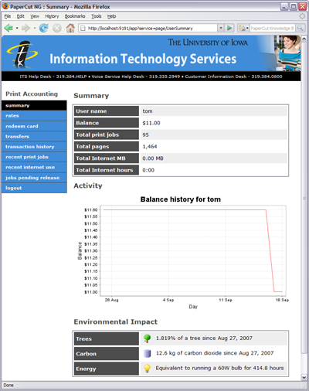
Task: Click the light bulb Energy icon
Action: coord(147,369)
